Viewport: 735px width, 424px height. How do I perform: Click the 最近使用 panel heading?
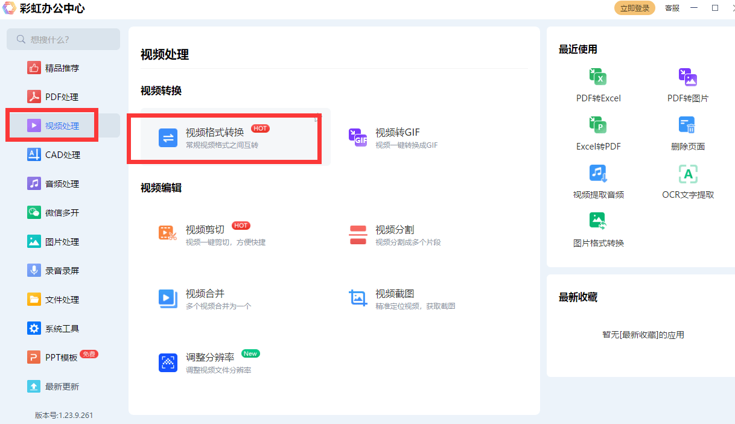click(x=578, y=49)
